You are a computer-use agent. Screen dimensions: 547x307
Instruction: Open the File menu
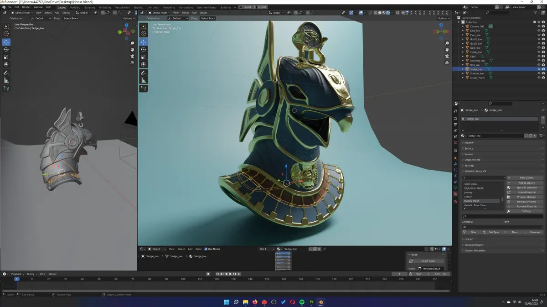point(9,7)
